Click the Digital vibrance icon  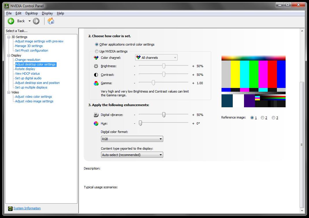coord(96,115)
